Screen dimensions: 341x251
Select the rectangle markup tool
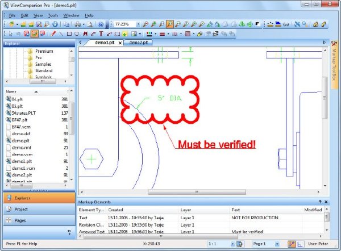click(x=69, y=34)
